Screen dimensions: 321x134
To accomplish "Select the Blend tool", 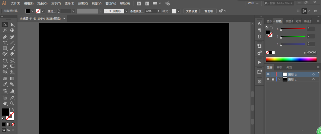I will (12, 84).
